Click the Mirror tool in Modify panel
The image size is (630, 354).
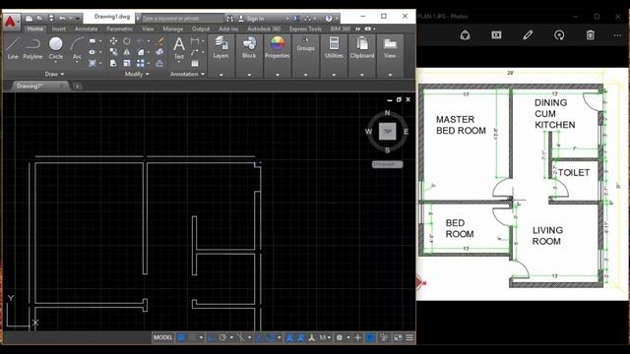pos(127,52)
